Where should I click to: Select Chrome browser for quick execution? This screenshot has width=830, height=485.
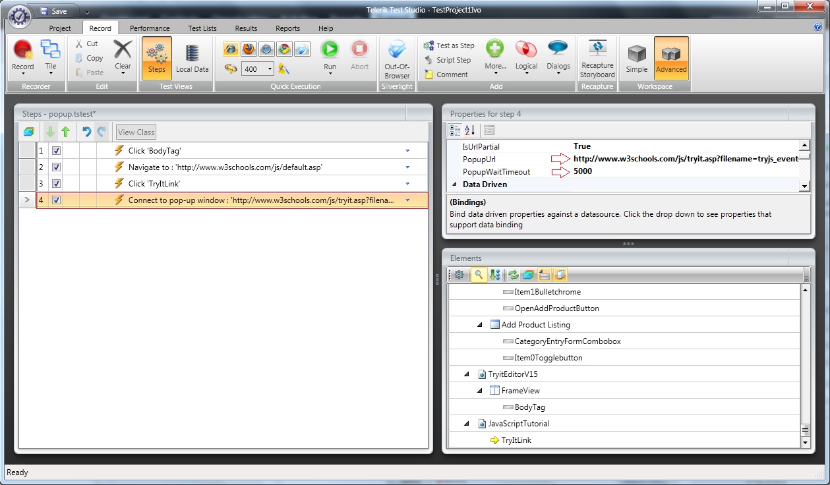click(284, 49)
